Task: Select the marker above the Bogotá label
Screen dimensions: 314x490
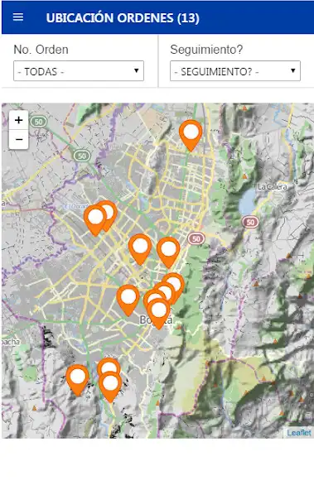Action: [158, 314]
